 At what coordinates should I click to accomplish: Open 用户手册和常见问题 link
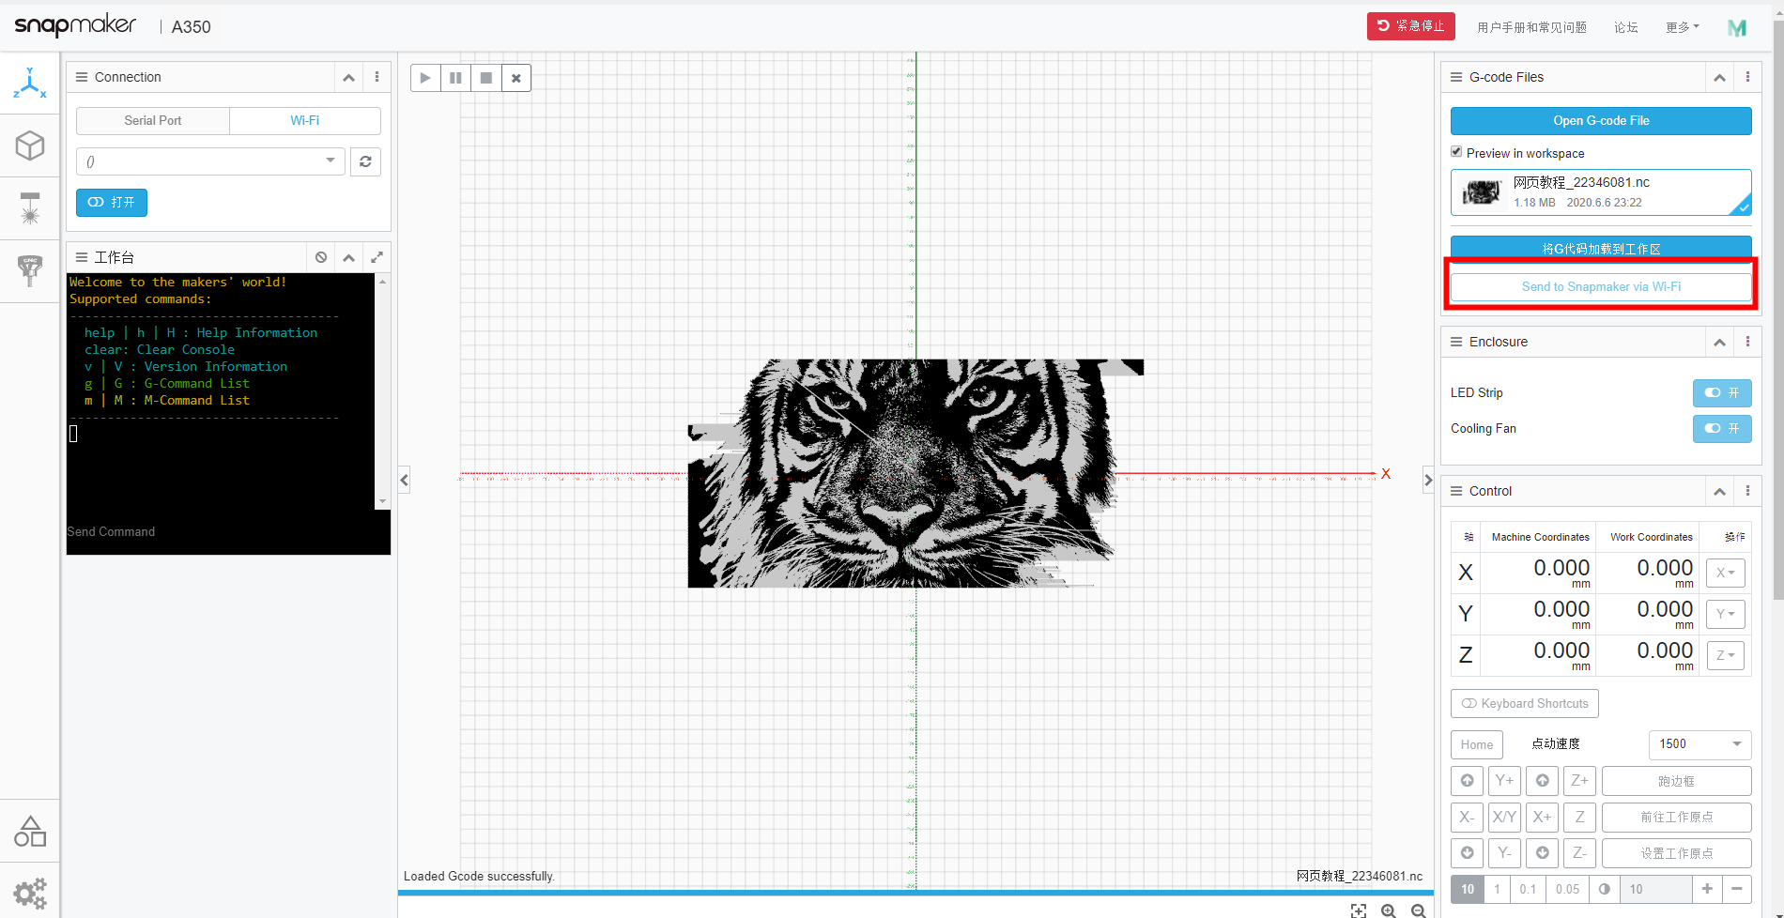(x=1531, y=27)
